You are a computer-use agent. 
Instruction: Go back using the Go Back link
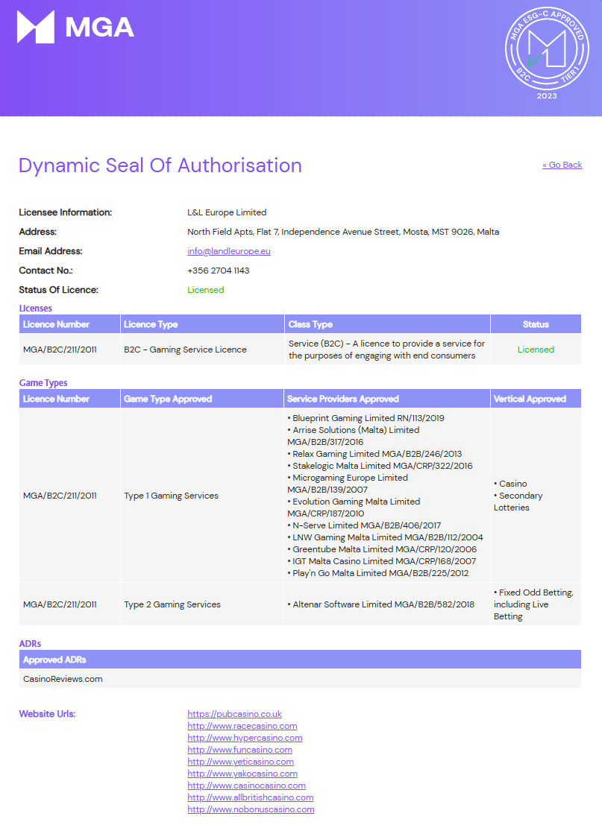pos(562,165)
